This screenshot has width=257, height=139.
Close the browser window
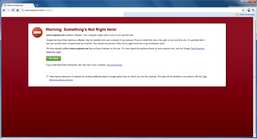pyautogui.click(x=252, y=2)
